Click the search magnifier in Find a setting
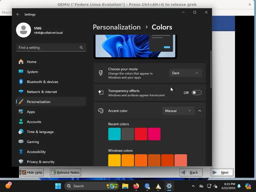Viewport: 256px width, 192px height. point(81,47)
